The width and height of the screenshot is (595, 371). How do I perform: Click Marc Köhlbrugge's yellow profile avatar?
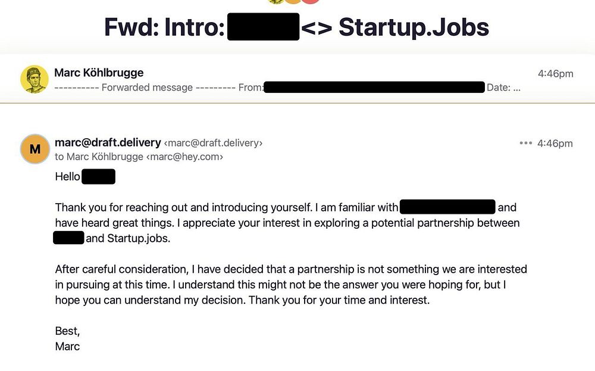(35, 79)
